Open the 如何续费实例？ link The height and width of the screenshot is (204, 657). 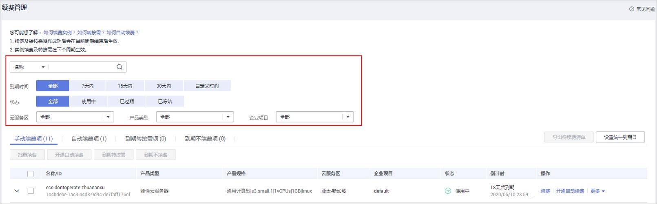[60, 32]
